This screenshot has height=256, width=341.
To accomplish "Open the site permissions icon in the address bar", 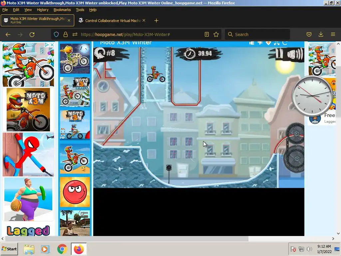I will pos(75,34).
